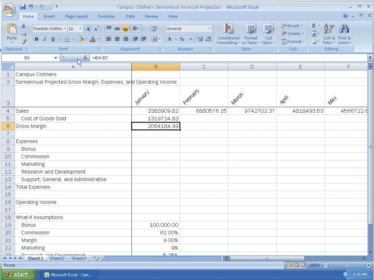This screenshot has width=374, height=280.
Task: Open the Windows start menu
Action: coord(18,275)
